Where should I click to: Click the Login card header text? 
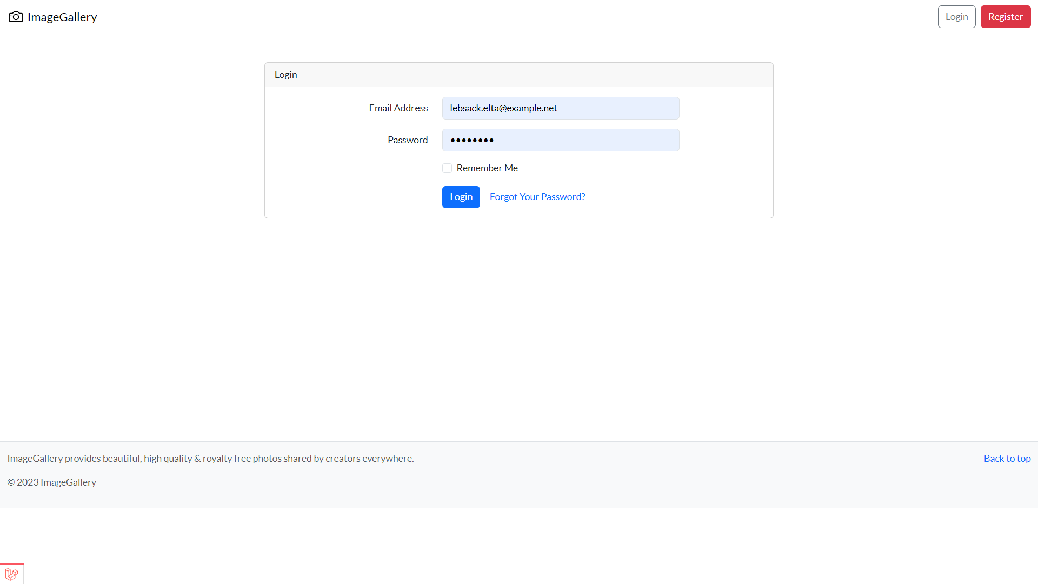point(286,75)
